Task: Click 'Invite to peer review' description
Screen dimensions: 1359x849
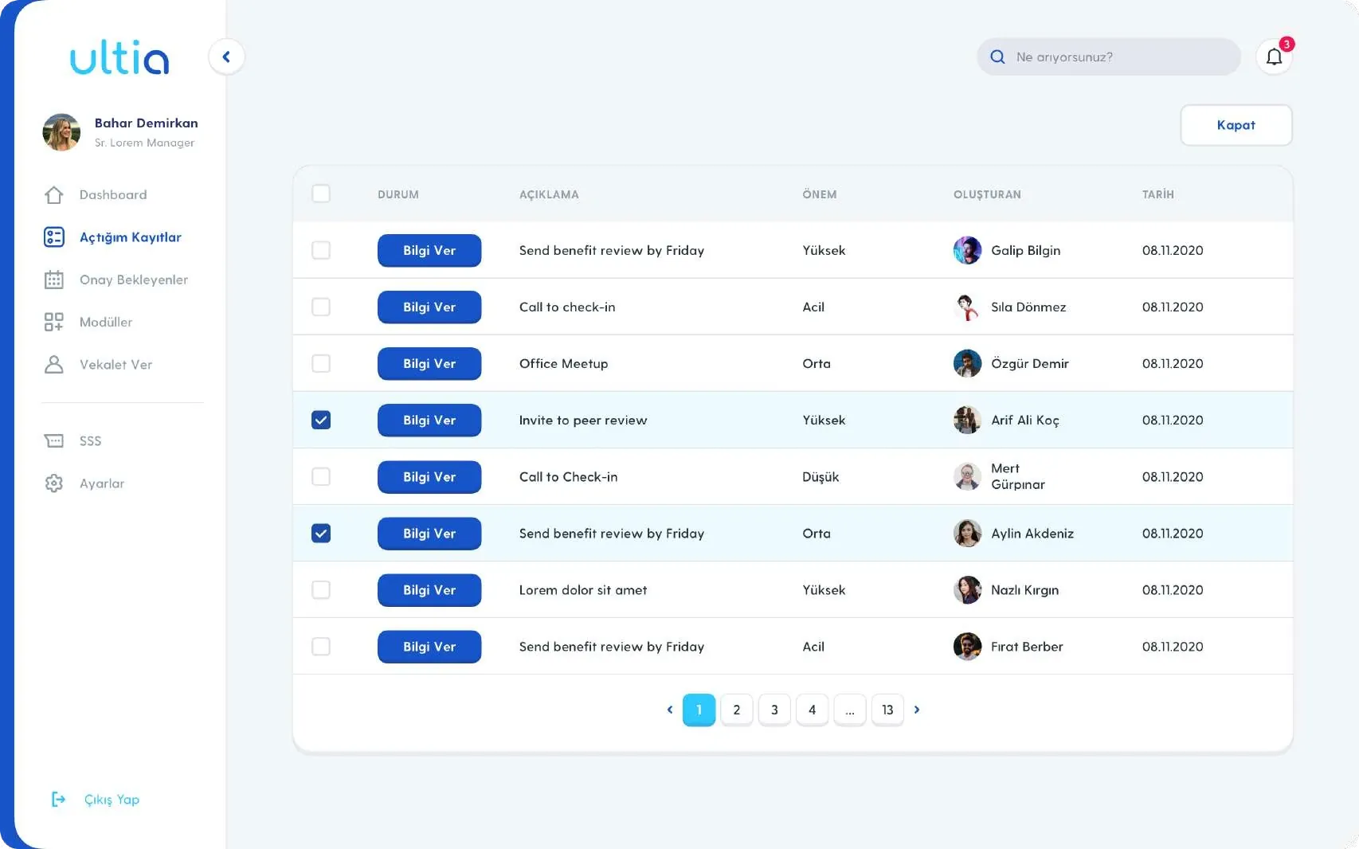Action: pos(583,420)
